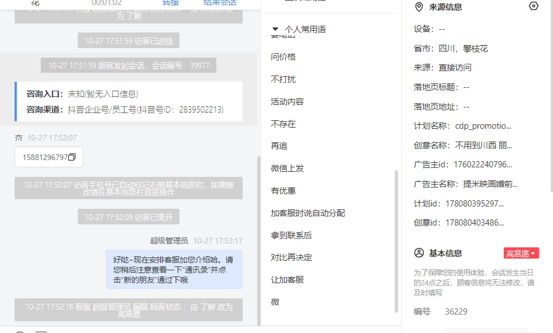Click the 计划id 178080395297... row
This screenshot has height=333, width=553.
pyautogui.click(x=459, y=204)
